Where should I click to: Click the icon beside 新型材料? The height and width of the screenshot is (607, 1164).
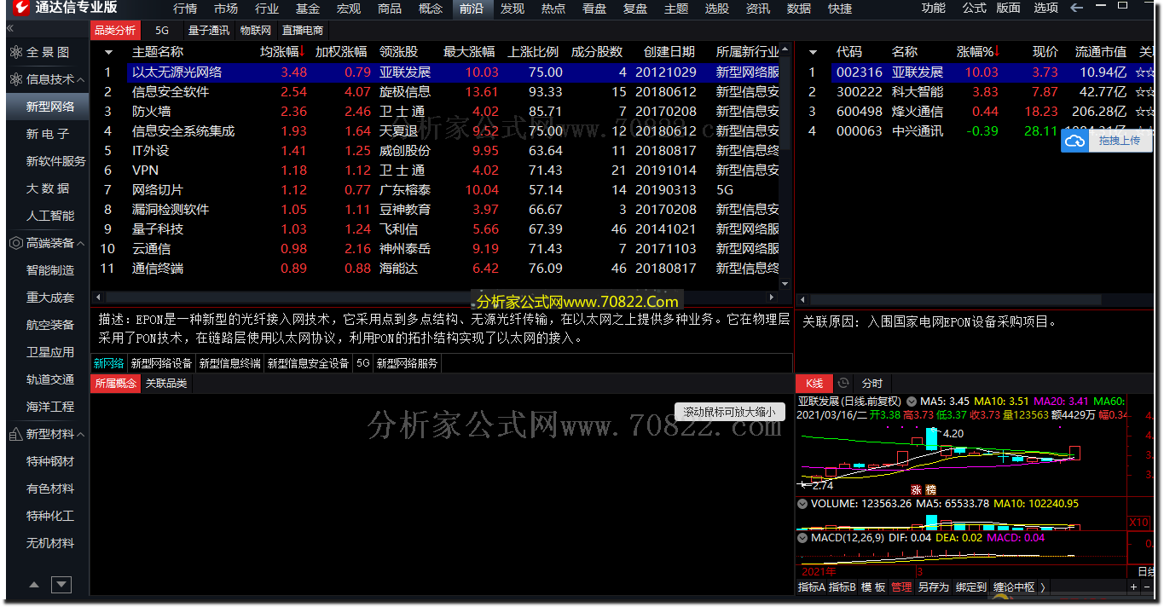click(15, 434)
